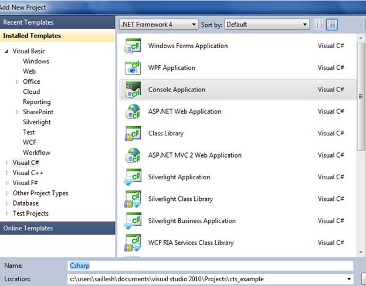This screenshot has height=286, width=366.
Task: Select the SharePoint category label
Action: coord(38,112)
